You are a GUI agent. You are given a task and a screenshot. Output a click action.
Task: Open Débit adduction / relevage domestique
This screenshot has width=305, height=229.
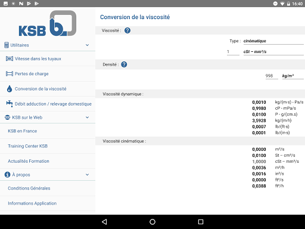48,104
